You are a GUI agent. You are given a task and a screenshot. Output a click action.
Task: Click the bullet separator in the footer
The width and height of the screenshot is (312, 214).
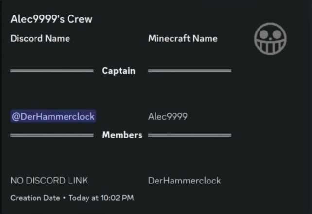[x=64, y=198]
